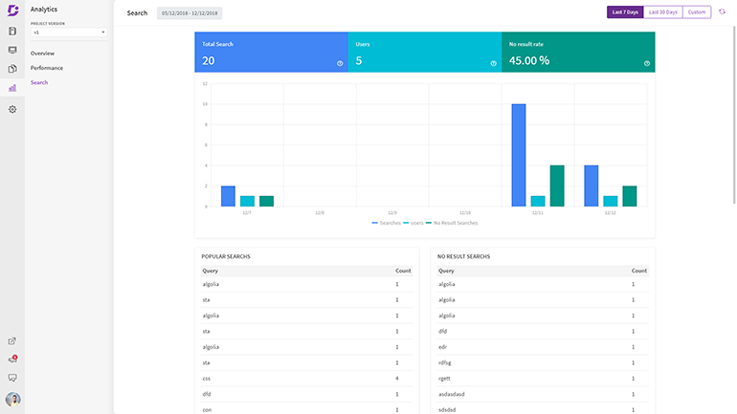Click help icon on No result rate card

pos(647,63)
